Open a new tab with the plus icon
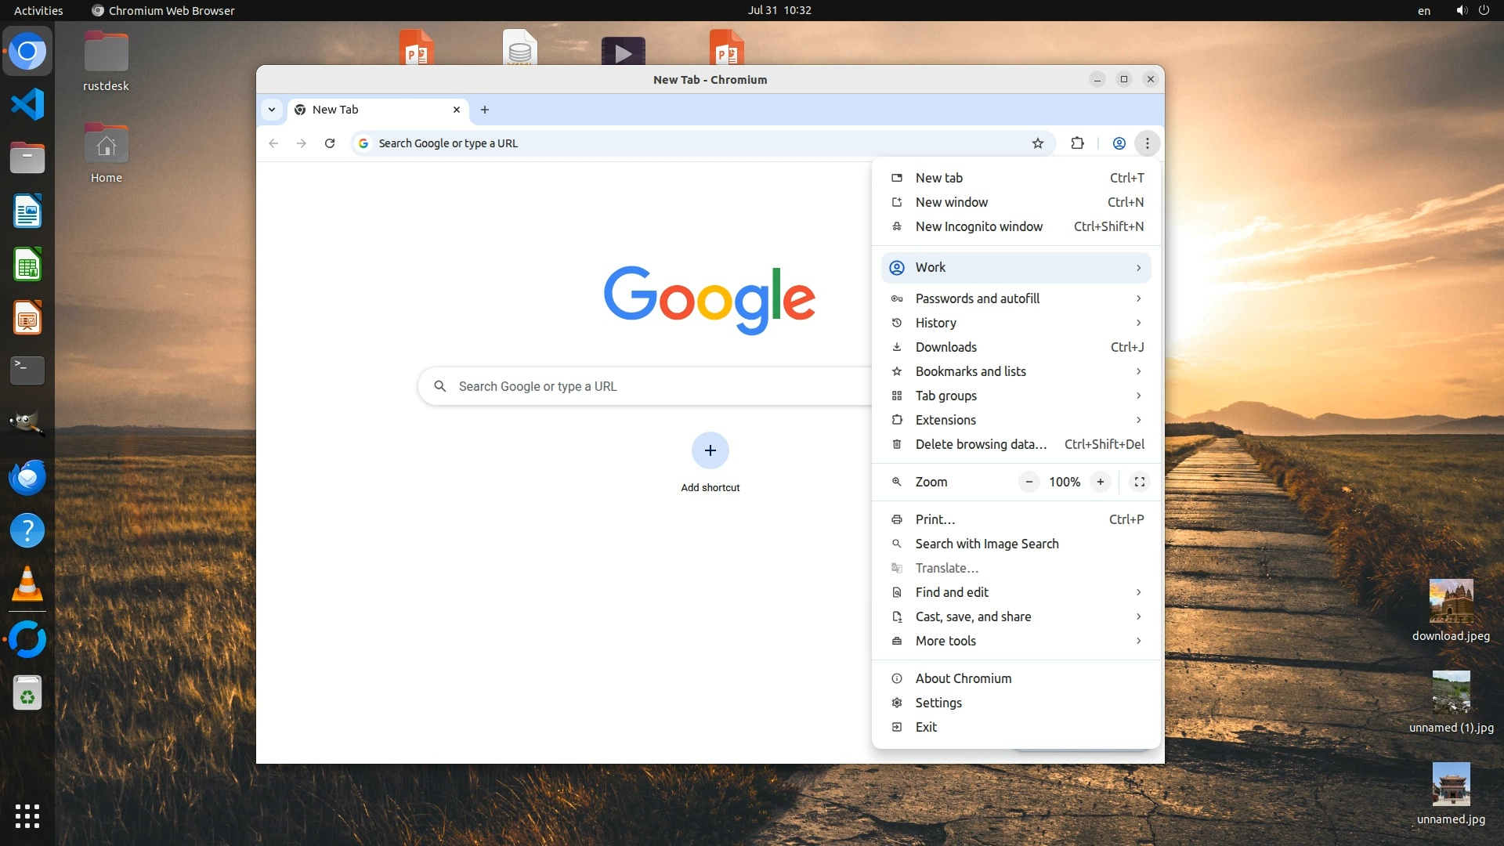Image resolution: width=1504 pixels, height=846 pixels. click(485, 110)
